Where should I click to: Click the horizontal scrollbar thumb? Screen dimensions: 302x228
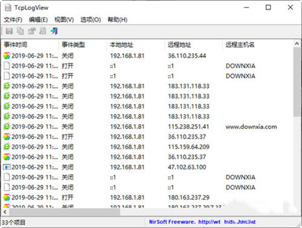65,212
